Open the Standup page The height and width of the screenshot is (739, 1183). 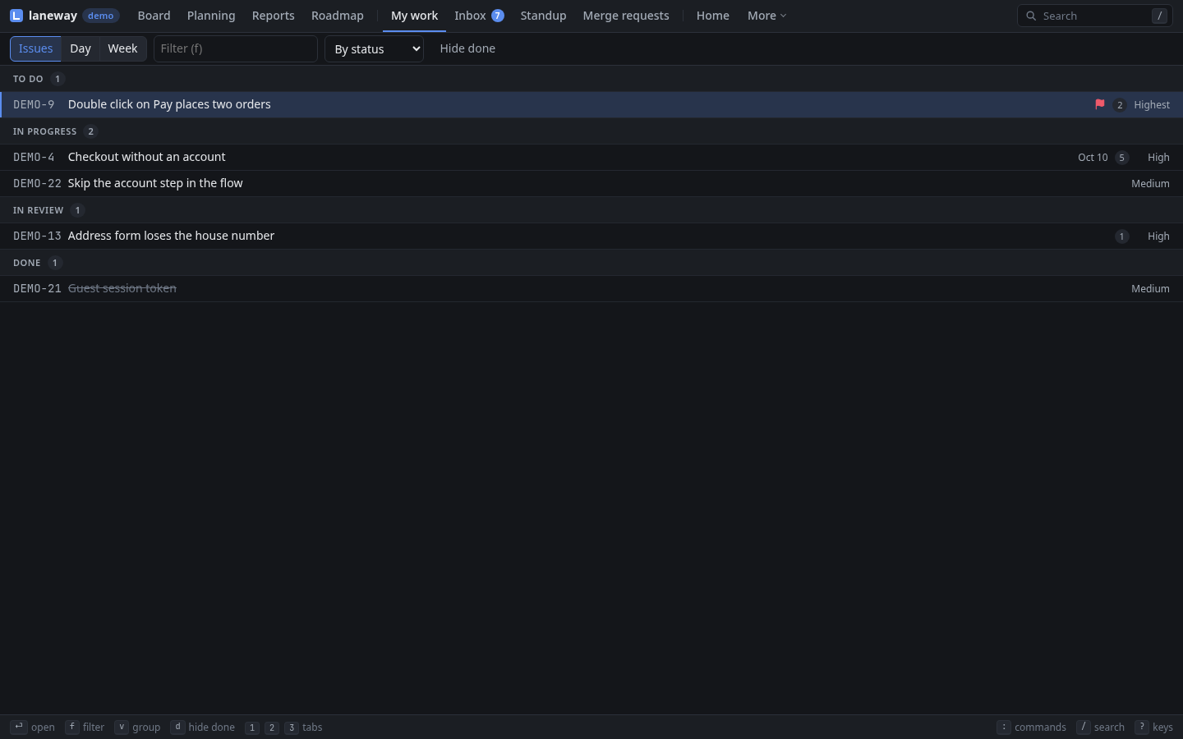coord(543,16)
